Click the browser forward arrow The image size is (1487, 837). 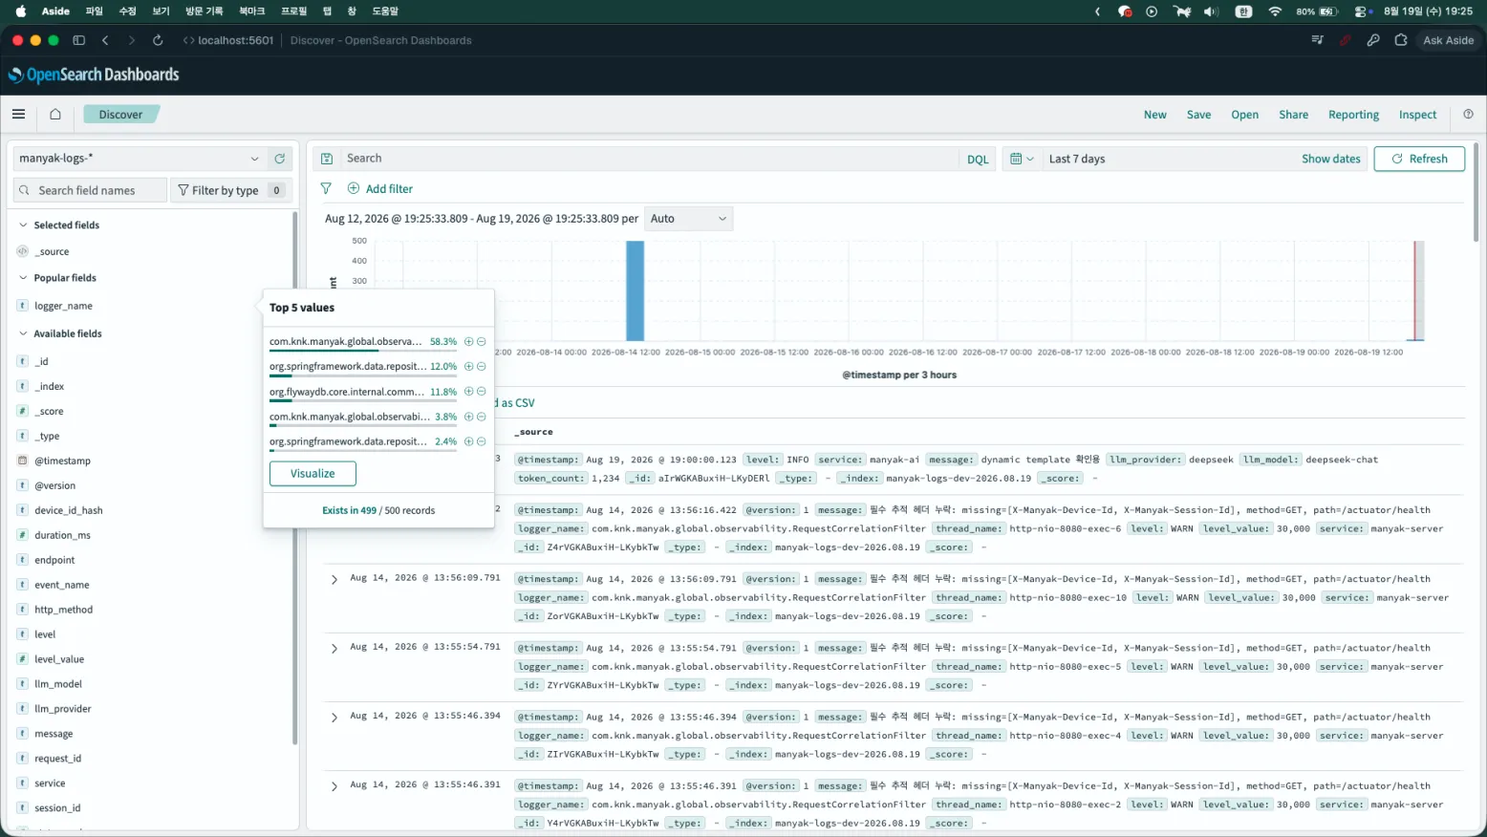pos(131,40)
